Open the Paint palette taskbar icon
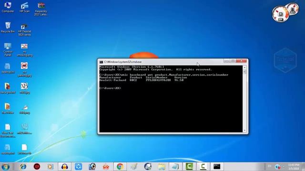 (x=134, y=167)
